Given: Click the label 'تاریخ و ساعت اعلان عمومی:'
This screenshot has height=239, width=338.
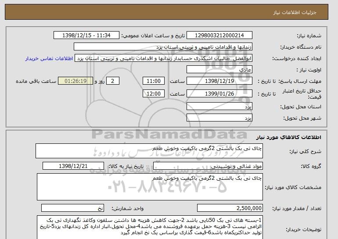Looking at the screenshot, I should 153,36.
